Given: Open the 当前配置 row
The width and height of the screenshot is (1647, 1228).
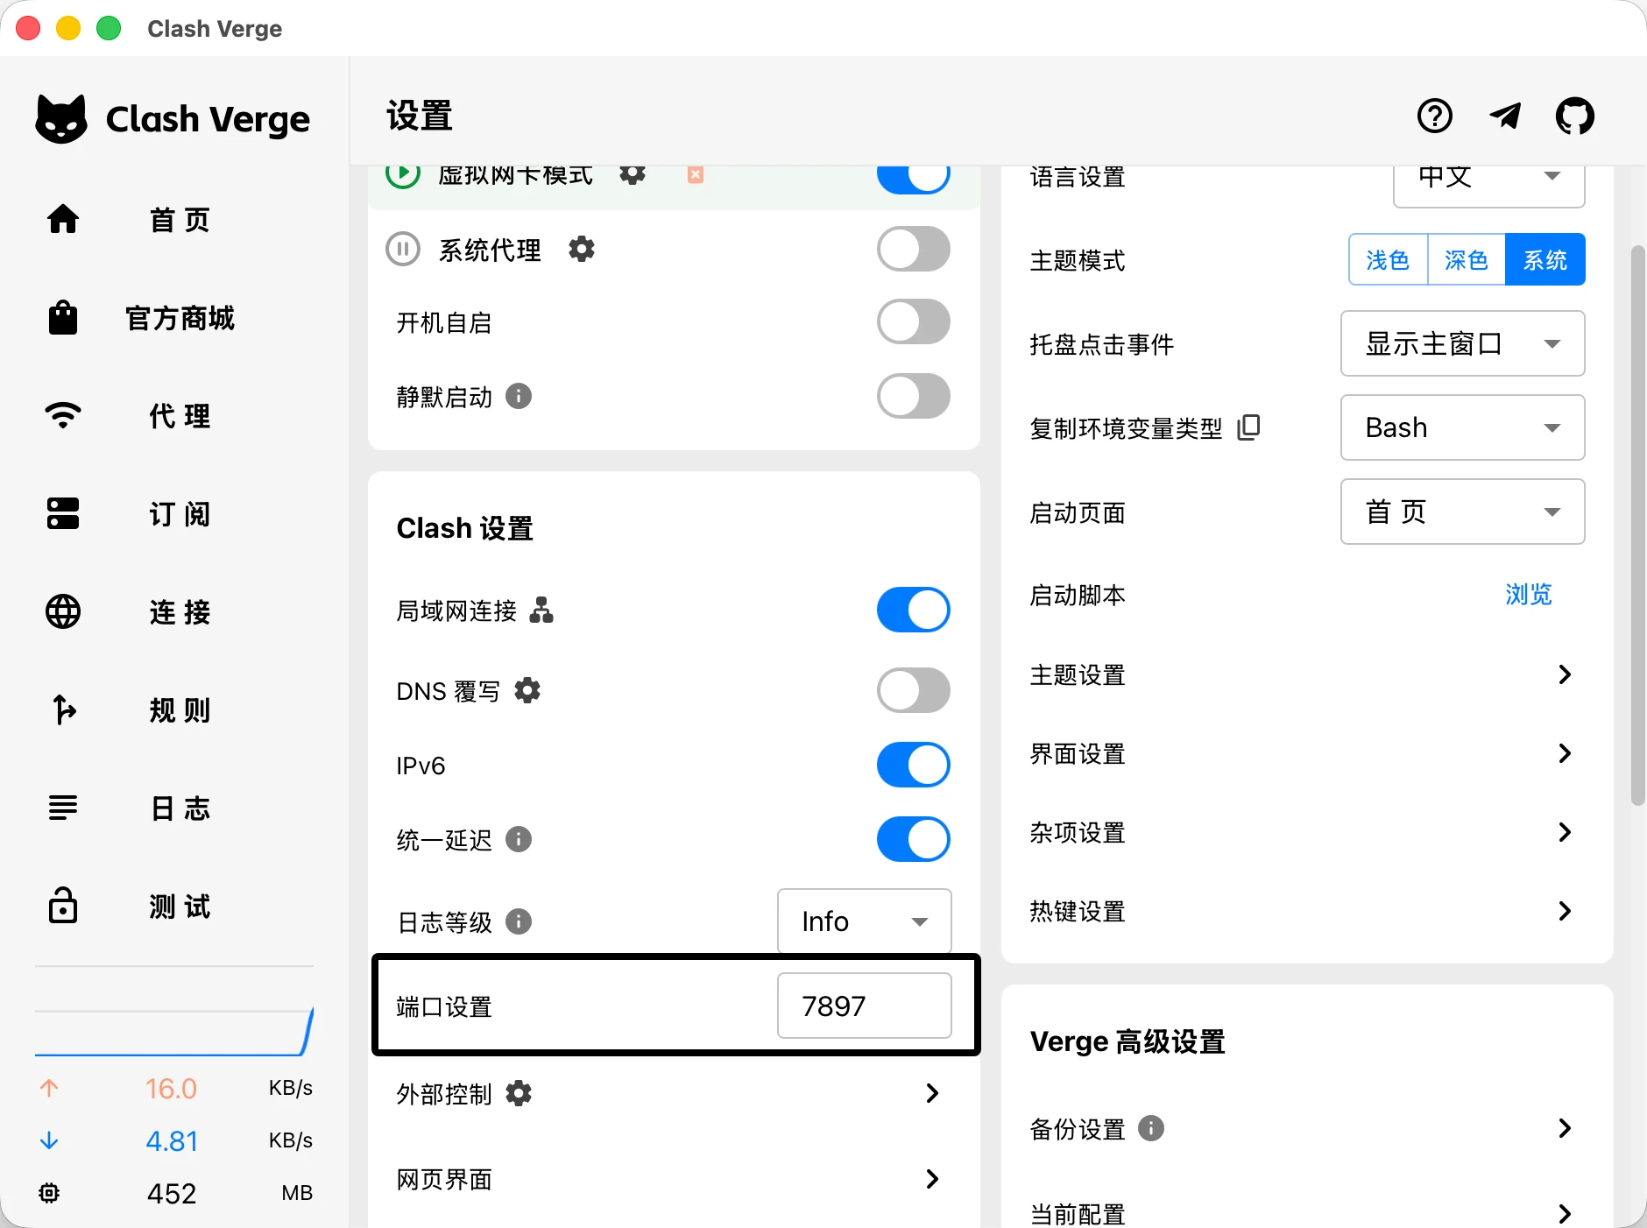Looking at the screenshot, I should 1307,1213.
